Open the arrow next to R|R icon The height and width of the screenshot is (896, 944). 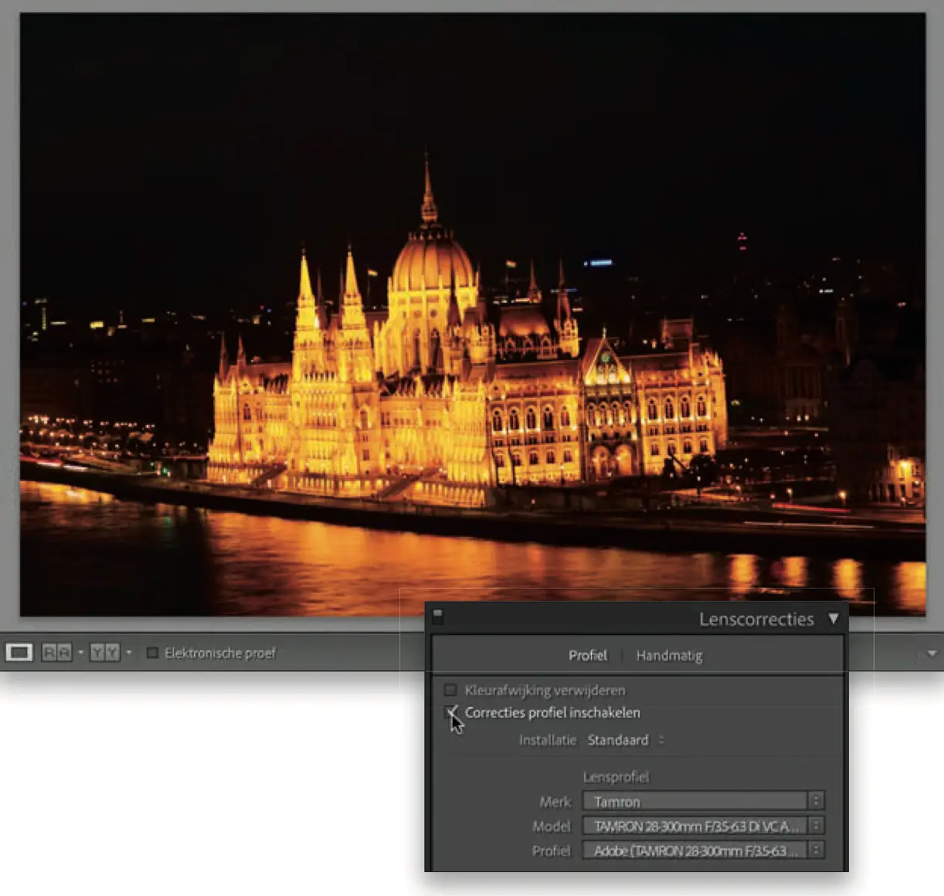click(x=80, y=653)
